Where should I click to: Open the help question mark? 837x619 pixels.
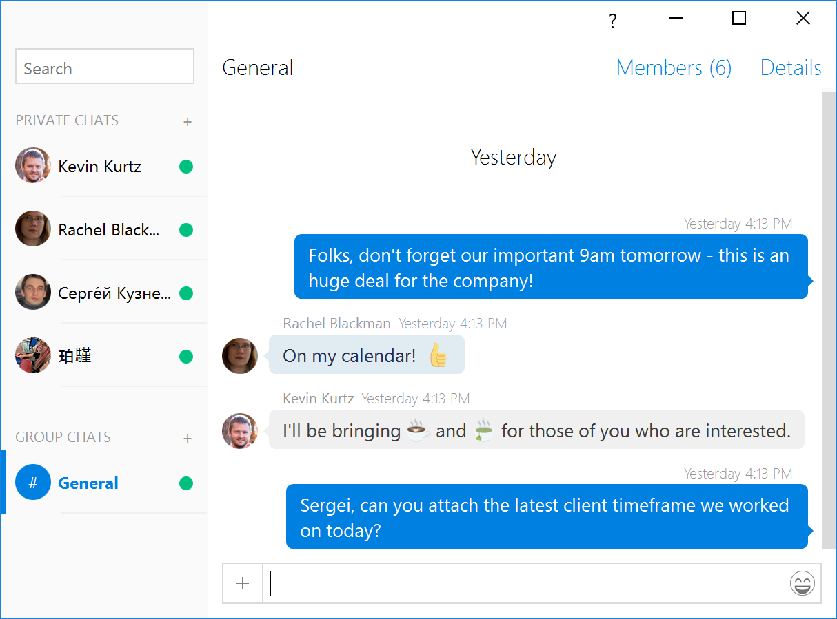(612, 21)
